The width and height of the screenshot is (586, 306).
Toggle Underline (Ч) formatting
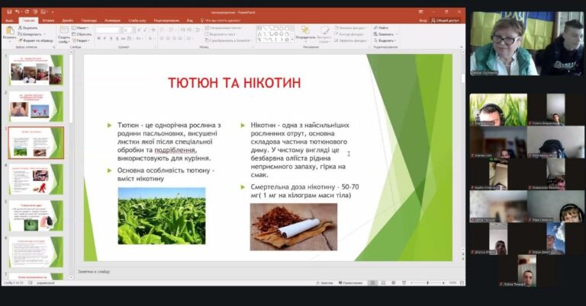click(x=111, y=39)
